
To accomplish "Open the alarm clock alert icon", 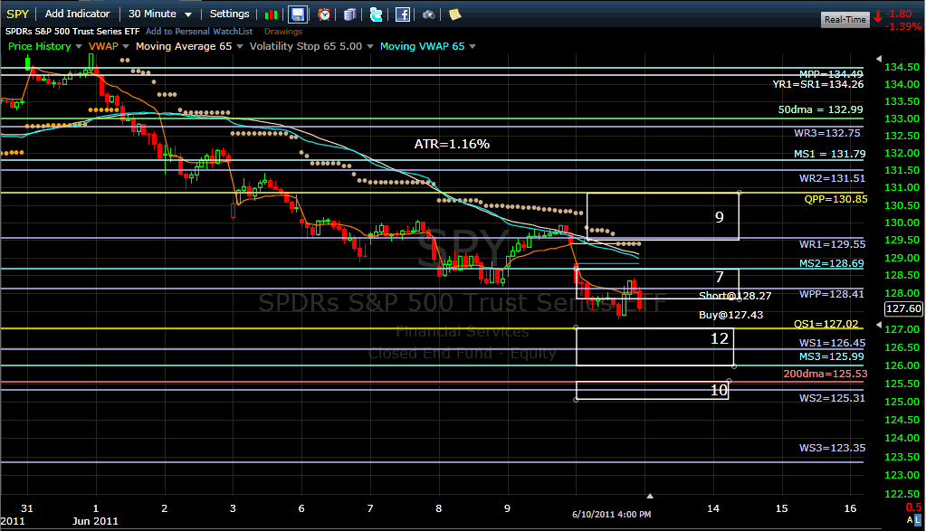I will point(324,14).
